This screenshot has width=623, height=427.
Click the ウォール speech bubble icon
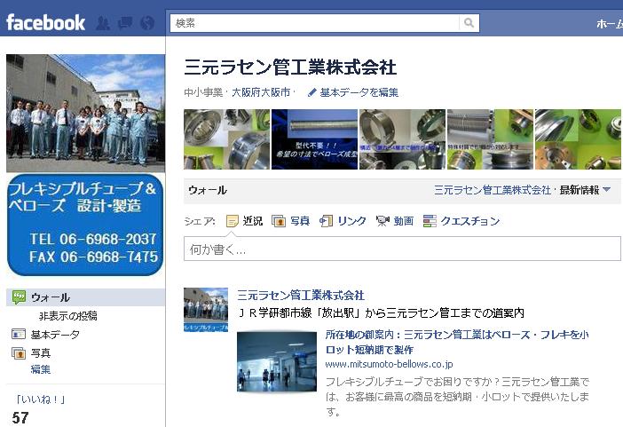point(19,297)
